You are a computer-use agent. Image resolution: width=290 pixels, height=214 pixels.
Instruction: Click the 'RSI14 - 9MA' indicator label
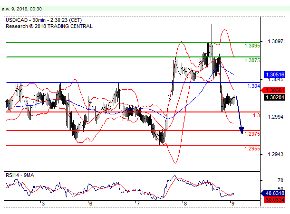[x=20, y=175]
